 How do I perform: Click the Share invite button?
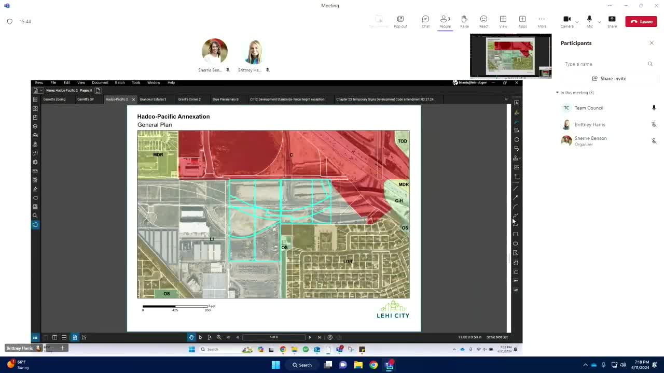point(609,79)
